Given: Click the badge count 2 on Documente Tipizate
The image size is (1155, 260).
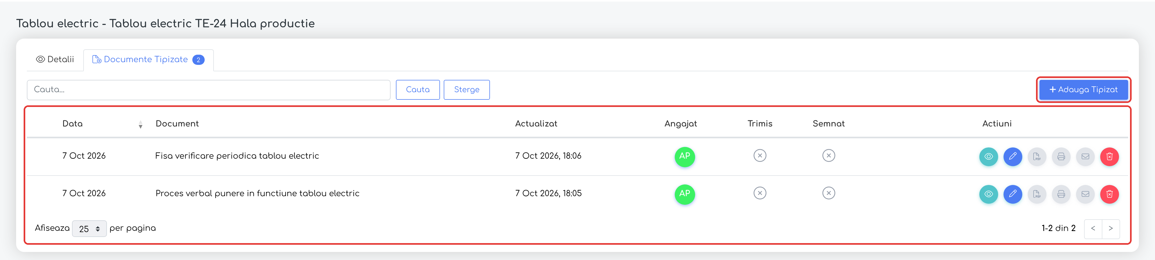Looking at the screenshot, I should click(x=198, y=60).
